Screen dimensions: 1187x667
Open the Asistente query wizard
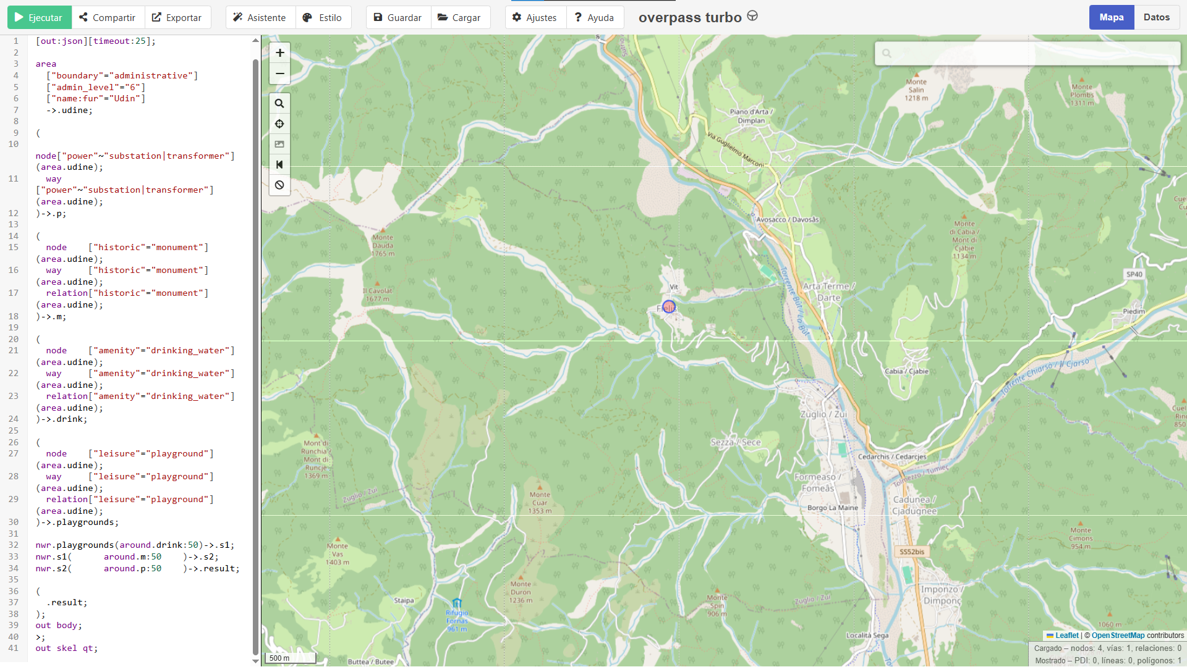(260, 17)
